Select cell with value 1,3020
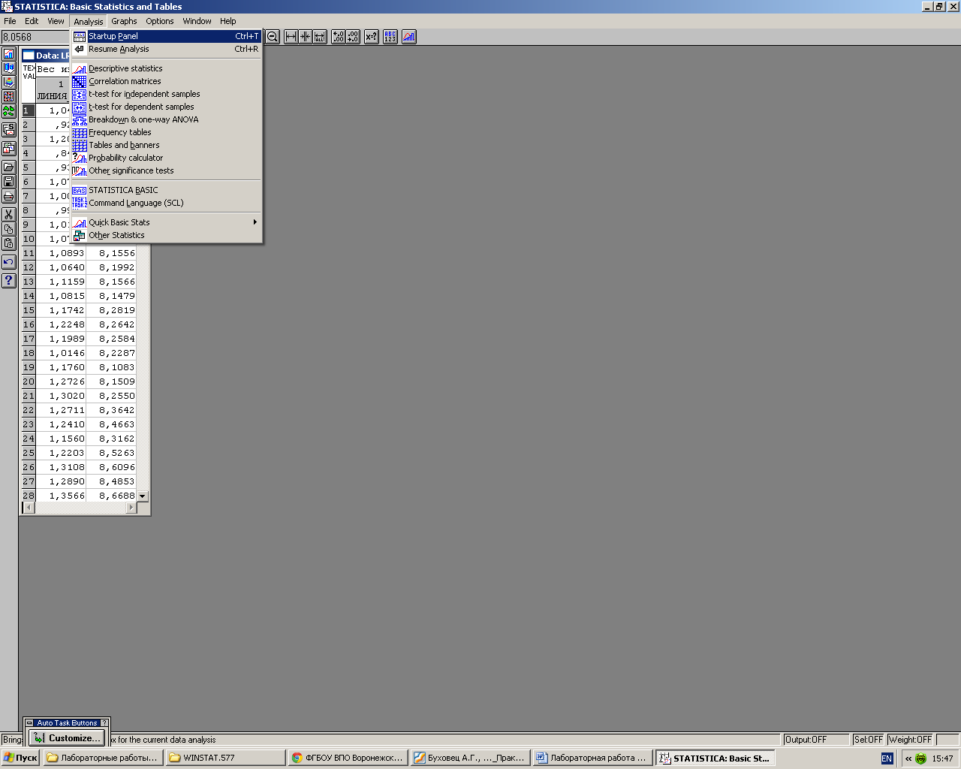The width and height of the screenshot is (961, 769). pos(62,396)
